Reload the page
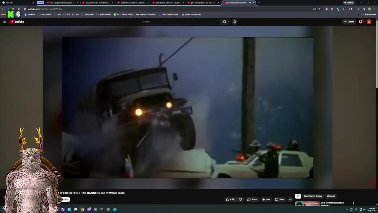378x213 pixels. click(x=13, y=9)
